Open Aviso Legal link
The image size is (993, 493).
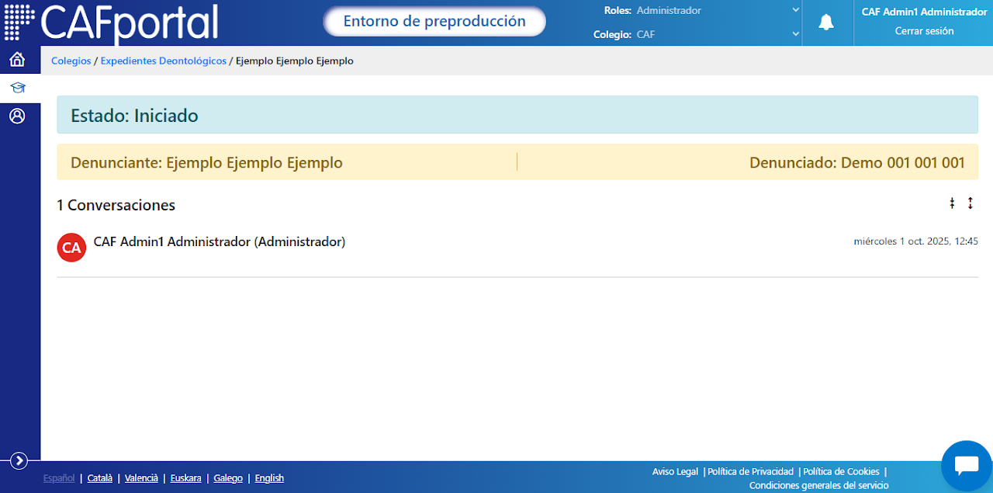click(675, 471)
